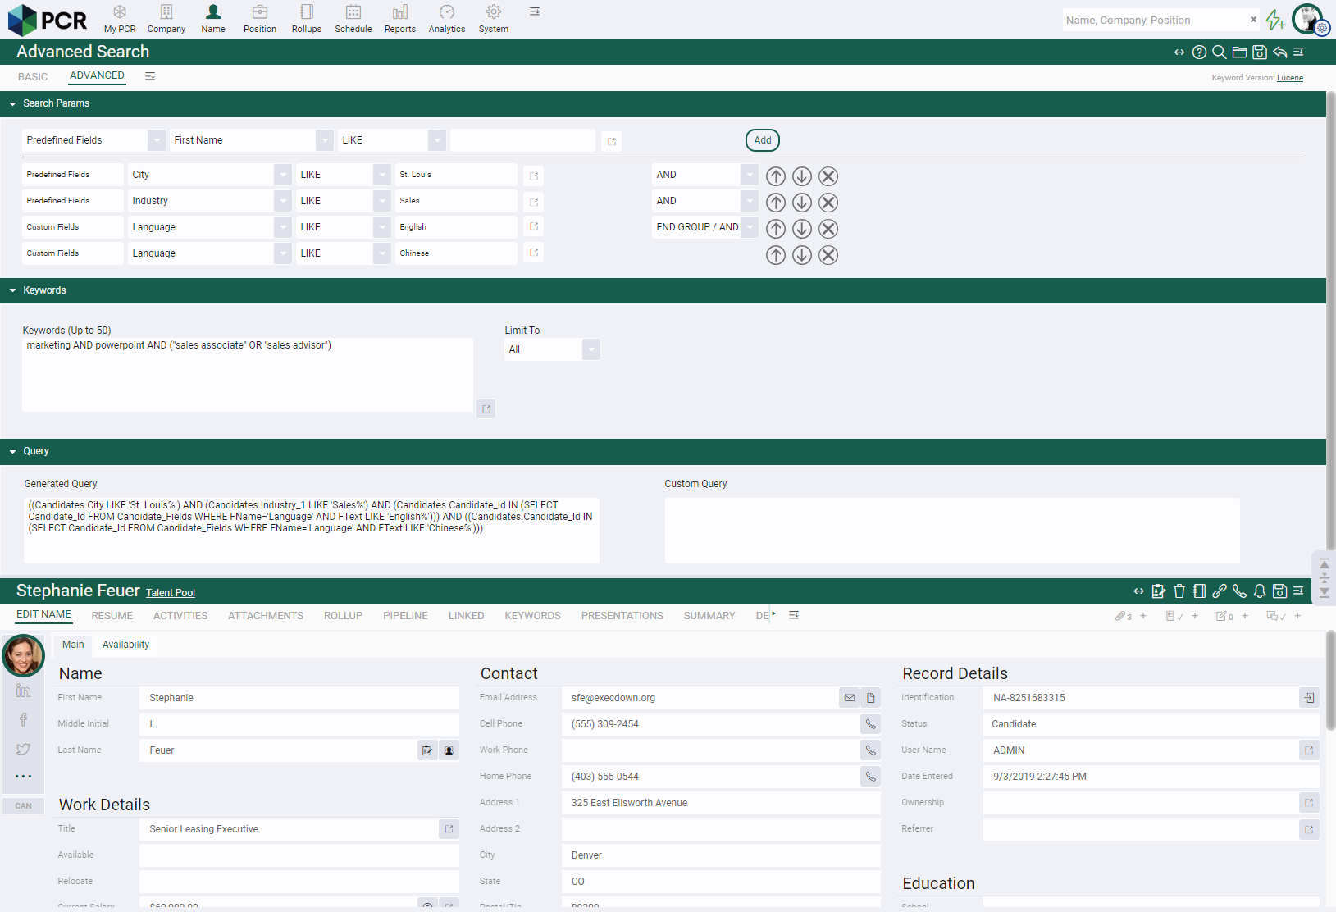Viewport: 1336px width, 912px height.
Task: Copy record link using the chain icon
Action: pos(1220,591)
